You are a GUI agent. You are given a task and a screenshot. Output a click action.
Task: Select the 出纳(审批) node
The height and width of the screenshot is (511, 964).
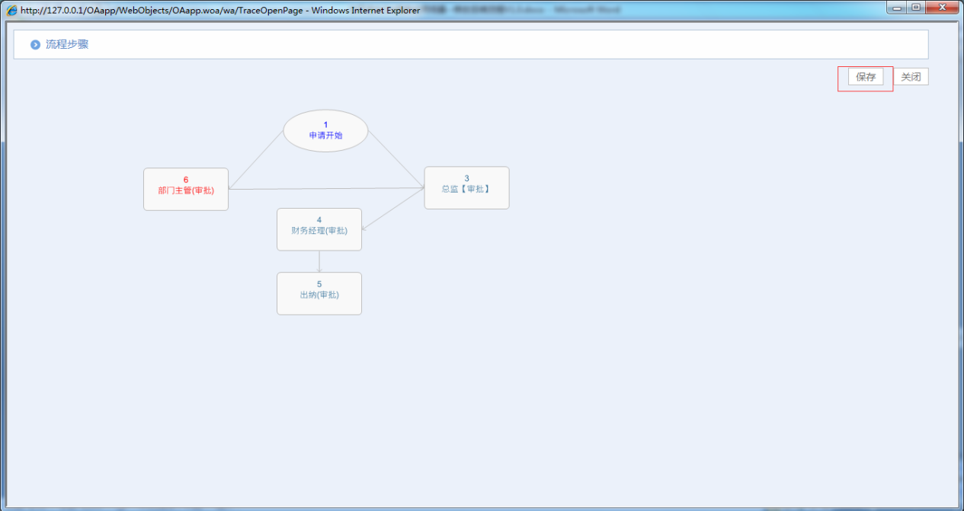[x=319, y=293]
